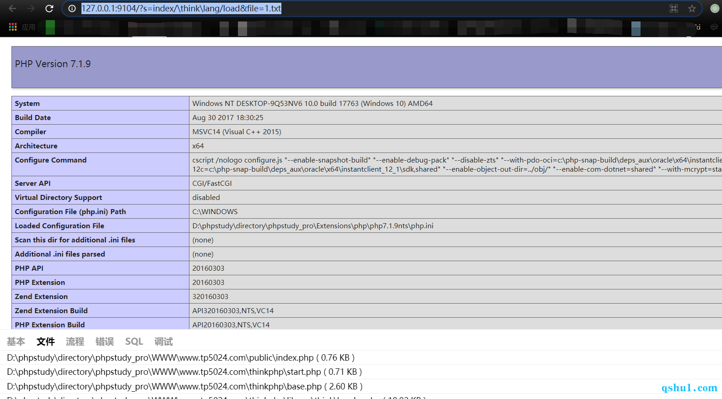Screen dimensions: 722x399
Task: Click the php7.1.9nts\php.ini path value
Action: [x=313, y=226]
